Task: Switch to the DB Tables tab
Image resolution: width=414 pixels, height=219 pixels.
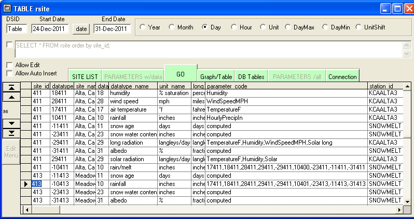Action: point(251,76)
